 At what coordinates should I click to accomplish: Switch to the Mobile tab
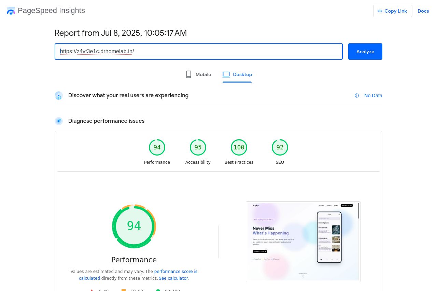click(x=198, y=74)
